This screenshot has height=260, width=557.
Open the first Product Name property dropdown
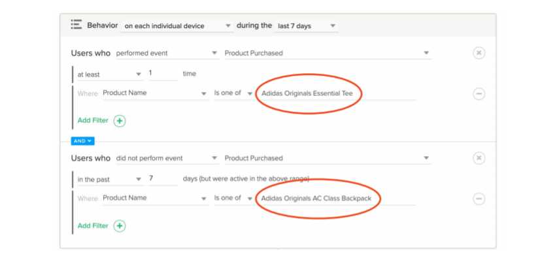point(156,93)
